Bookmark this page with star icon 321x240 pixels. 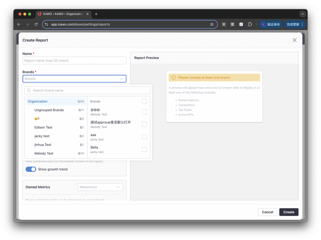point(212,24)
